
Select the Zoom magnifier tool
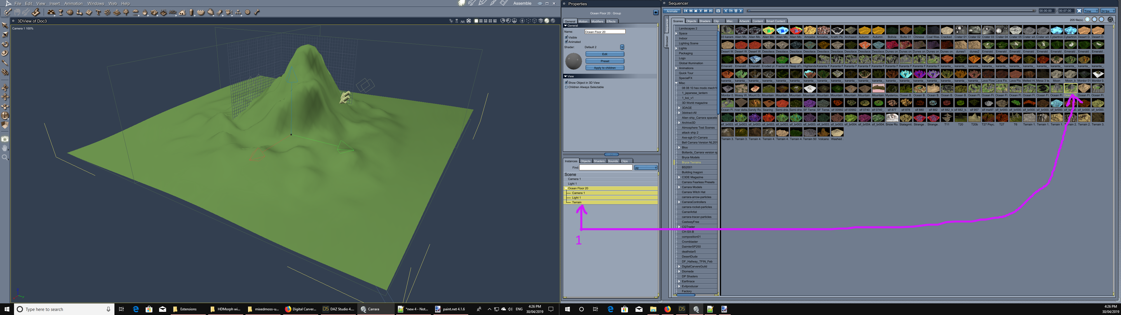(x=5, y=157)
